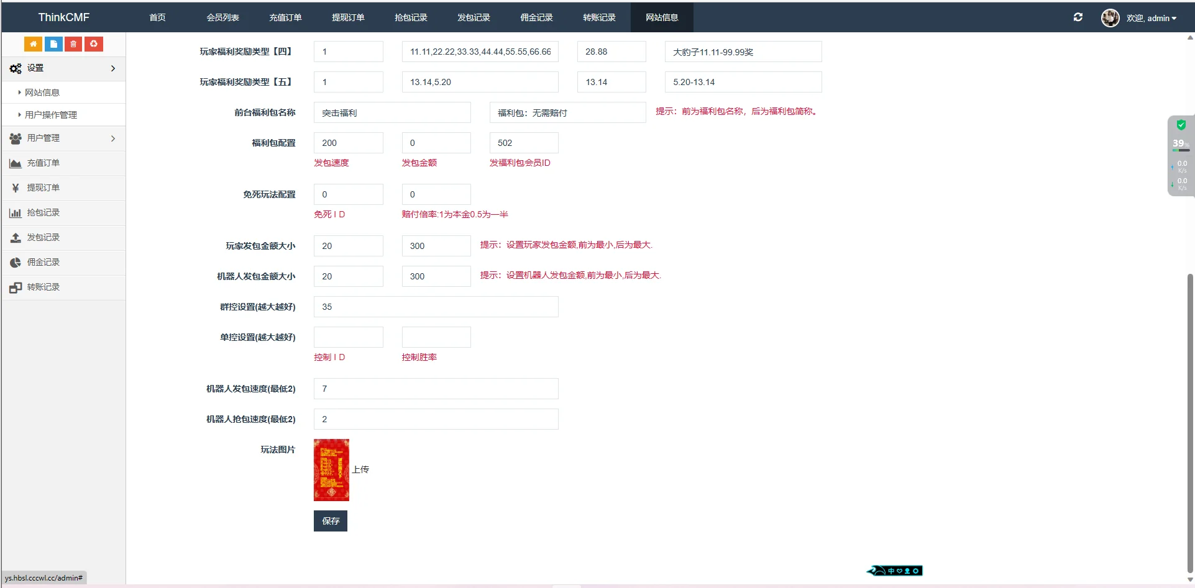Open 佣金记录 in the sidebar
Viewport: 1195px width, 588px height.
[43, 263]
